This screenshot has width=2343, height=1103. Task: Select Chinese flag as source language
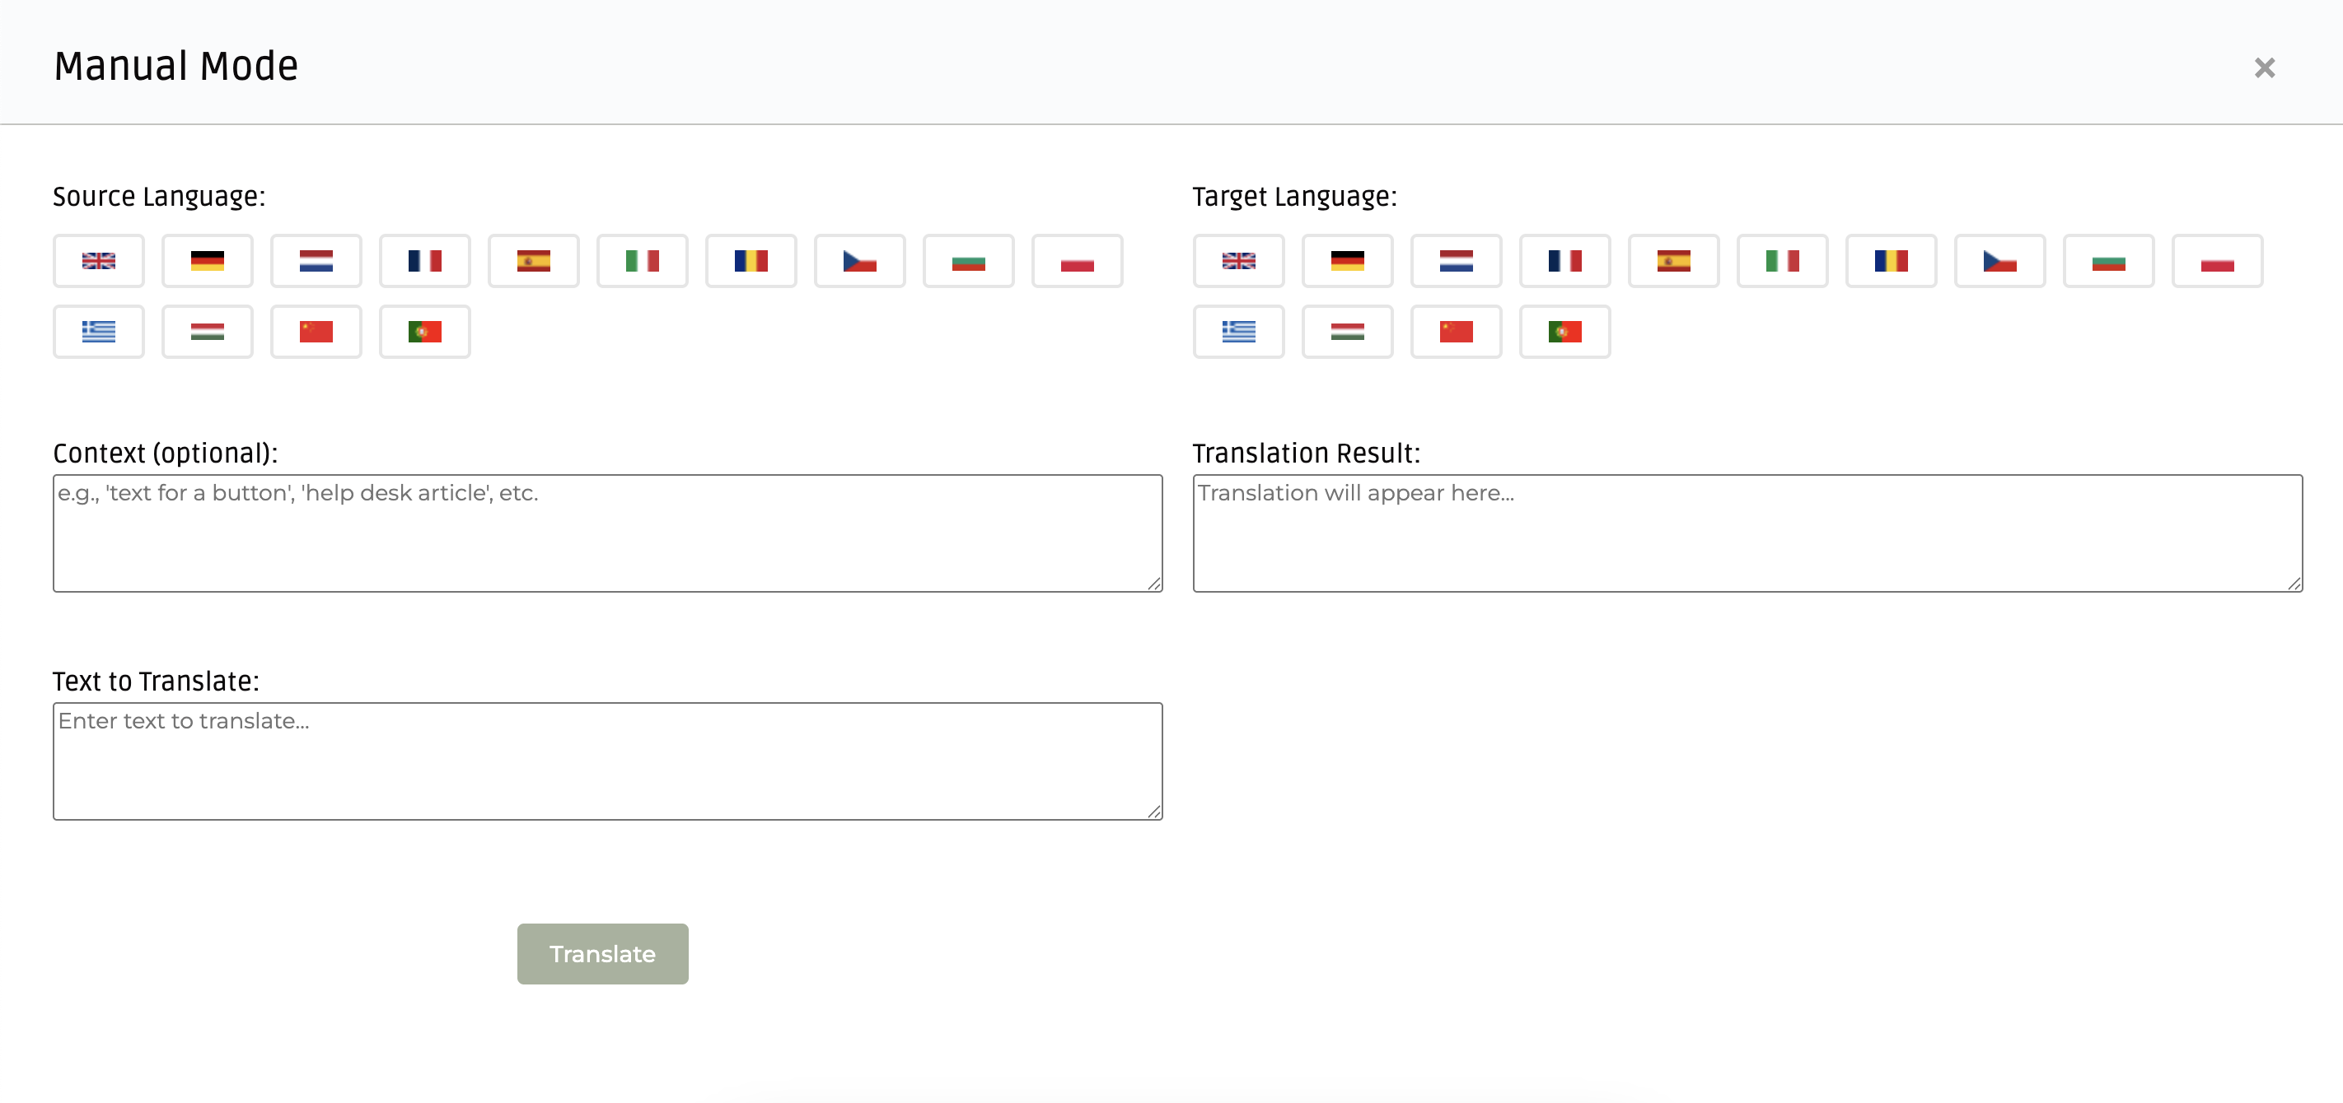316,332
